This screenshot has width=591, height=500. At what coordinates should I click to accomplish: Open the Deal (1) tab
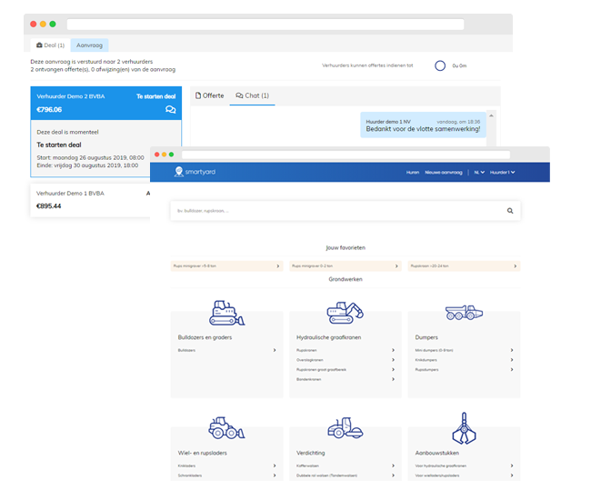(51, 45)
